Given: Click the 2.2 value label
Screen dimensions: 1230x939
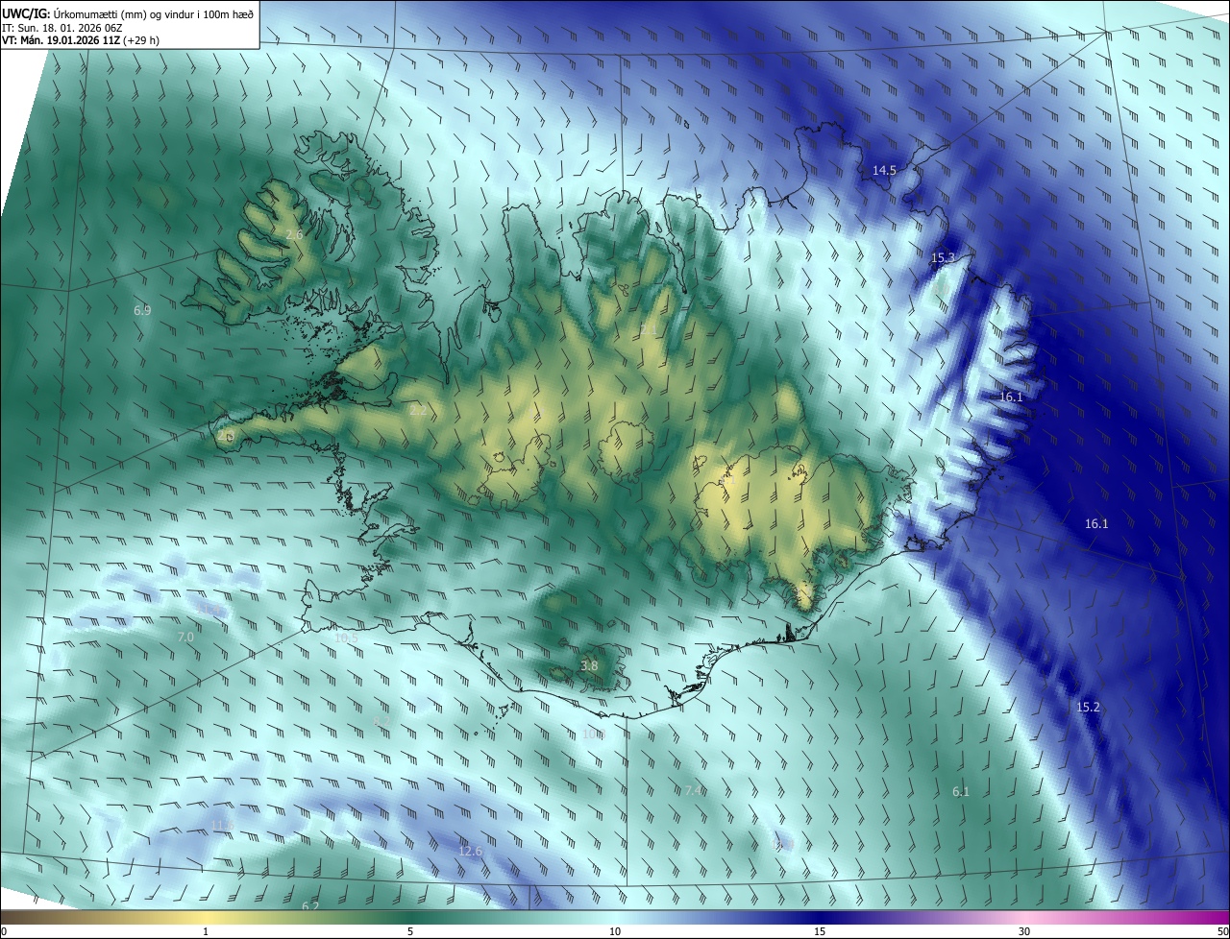Looking at the screenshot, I should (417, 410).
